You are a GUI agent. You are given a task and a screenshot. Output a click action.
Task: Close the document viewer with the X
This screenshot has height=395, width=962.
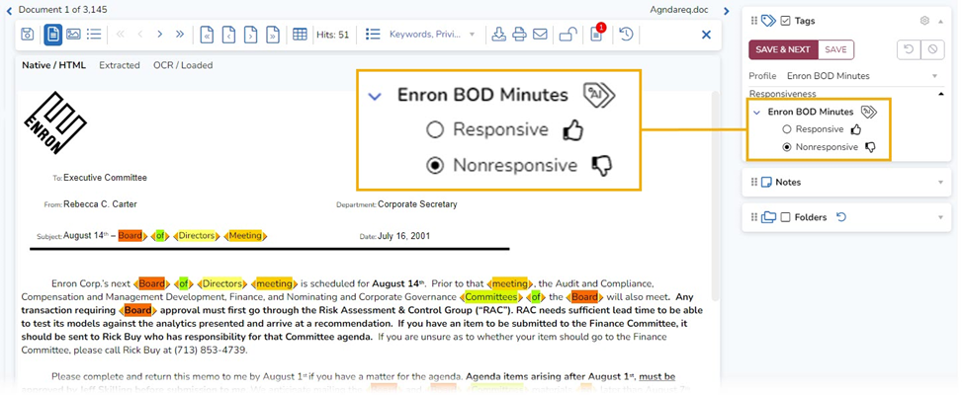click(706, 35)
